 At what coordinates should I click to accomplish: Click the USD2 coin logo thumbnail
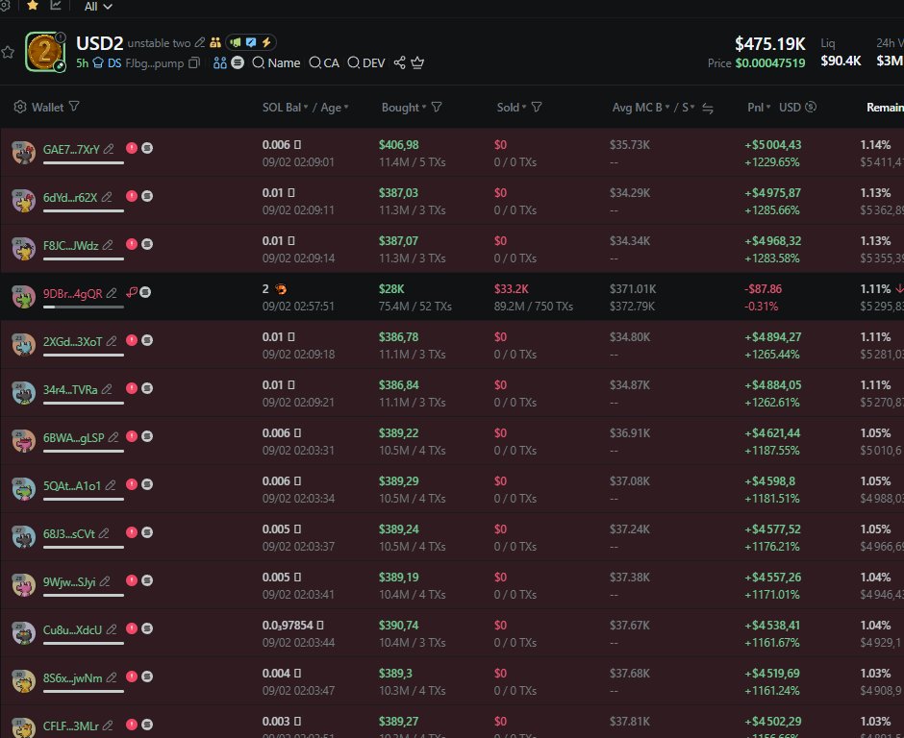(x=45, y=52)
